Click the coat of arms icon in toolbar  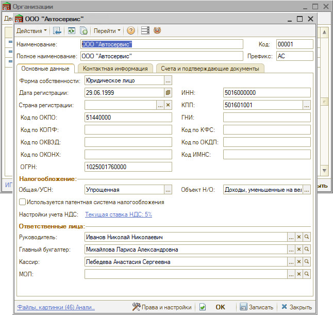[x=157, y=31]
